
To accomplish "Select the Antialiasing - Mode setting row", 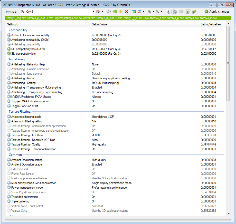I will [23, 78].
